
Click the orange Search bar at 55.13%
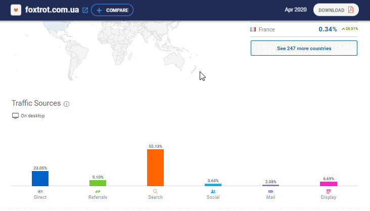pyautogui.click(x=155, y=167)
